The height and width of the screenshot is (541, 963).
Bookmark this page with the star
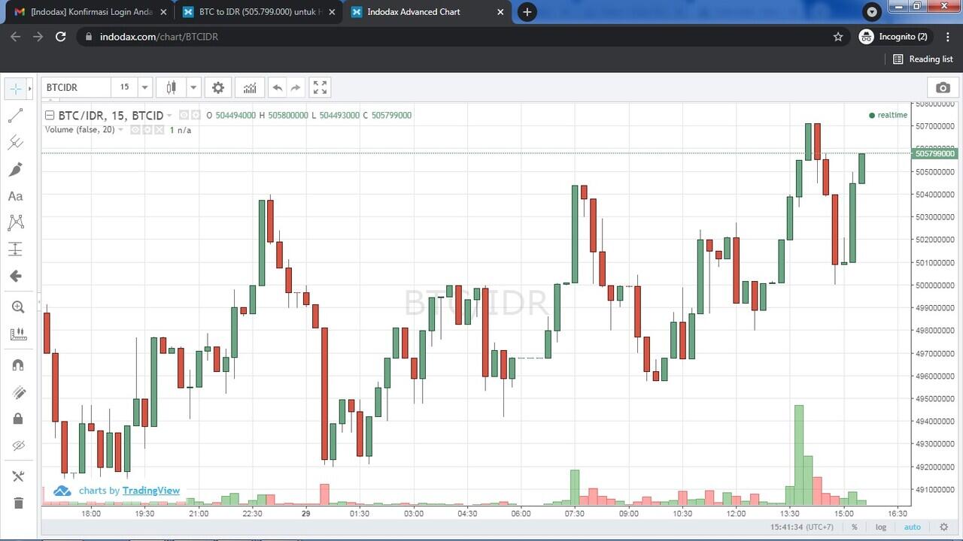click(838, 36)
